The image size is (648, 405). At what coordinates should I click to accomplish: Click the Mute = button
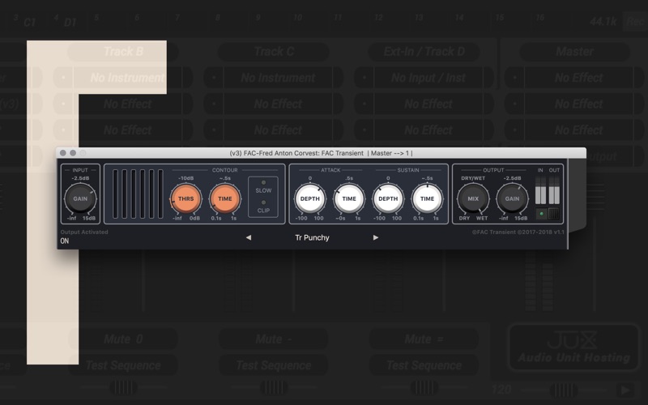[424, 339]
